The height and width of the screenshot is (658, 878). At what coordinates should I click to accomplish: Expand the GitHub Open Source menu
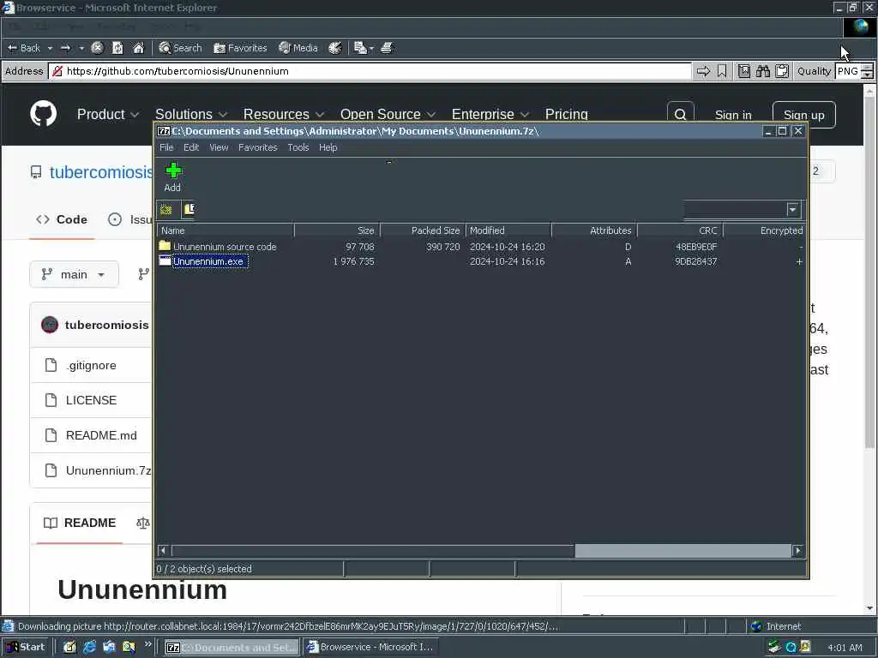click(388, 114)
